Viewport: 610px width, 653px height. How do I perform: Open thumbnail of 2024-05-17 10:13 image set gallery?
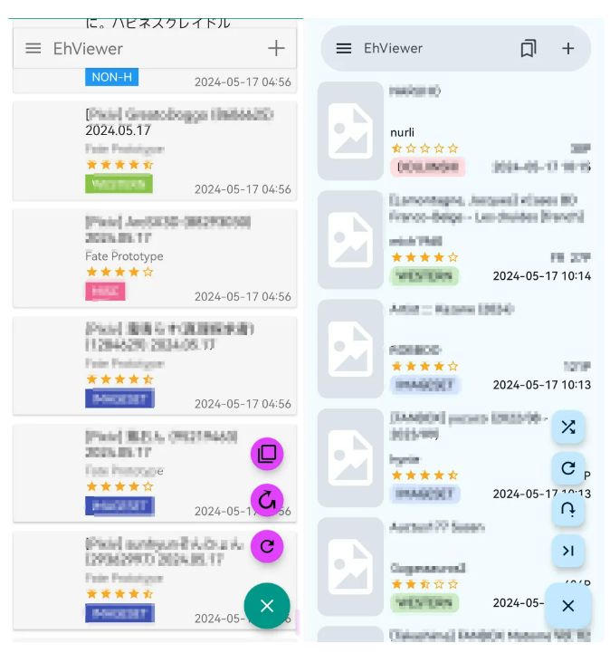(350, 349)
